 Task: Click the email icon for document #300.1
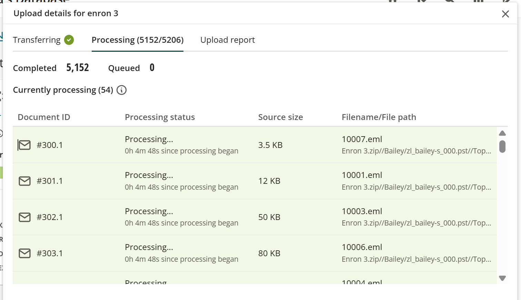click(x=24, y=145)
